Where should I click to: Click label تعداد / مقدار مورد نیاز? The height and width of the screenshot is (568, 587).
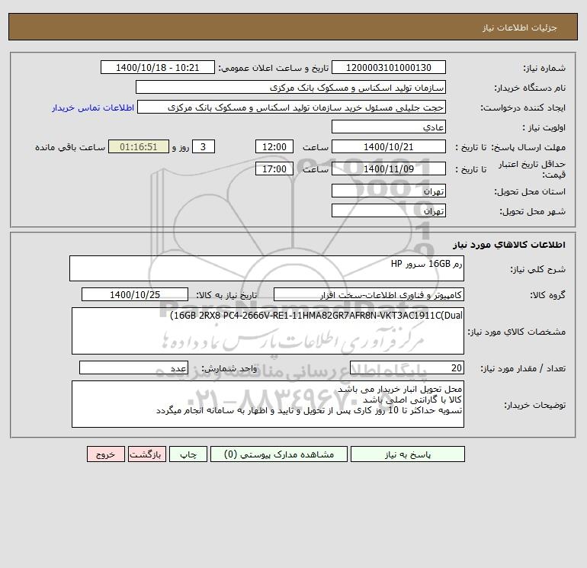coord(523,368)
